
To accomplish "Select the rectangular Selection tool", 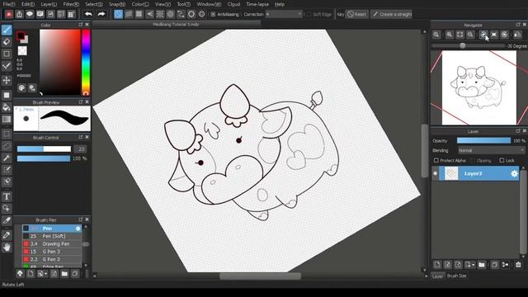I will [7, 134].
